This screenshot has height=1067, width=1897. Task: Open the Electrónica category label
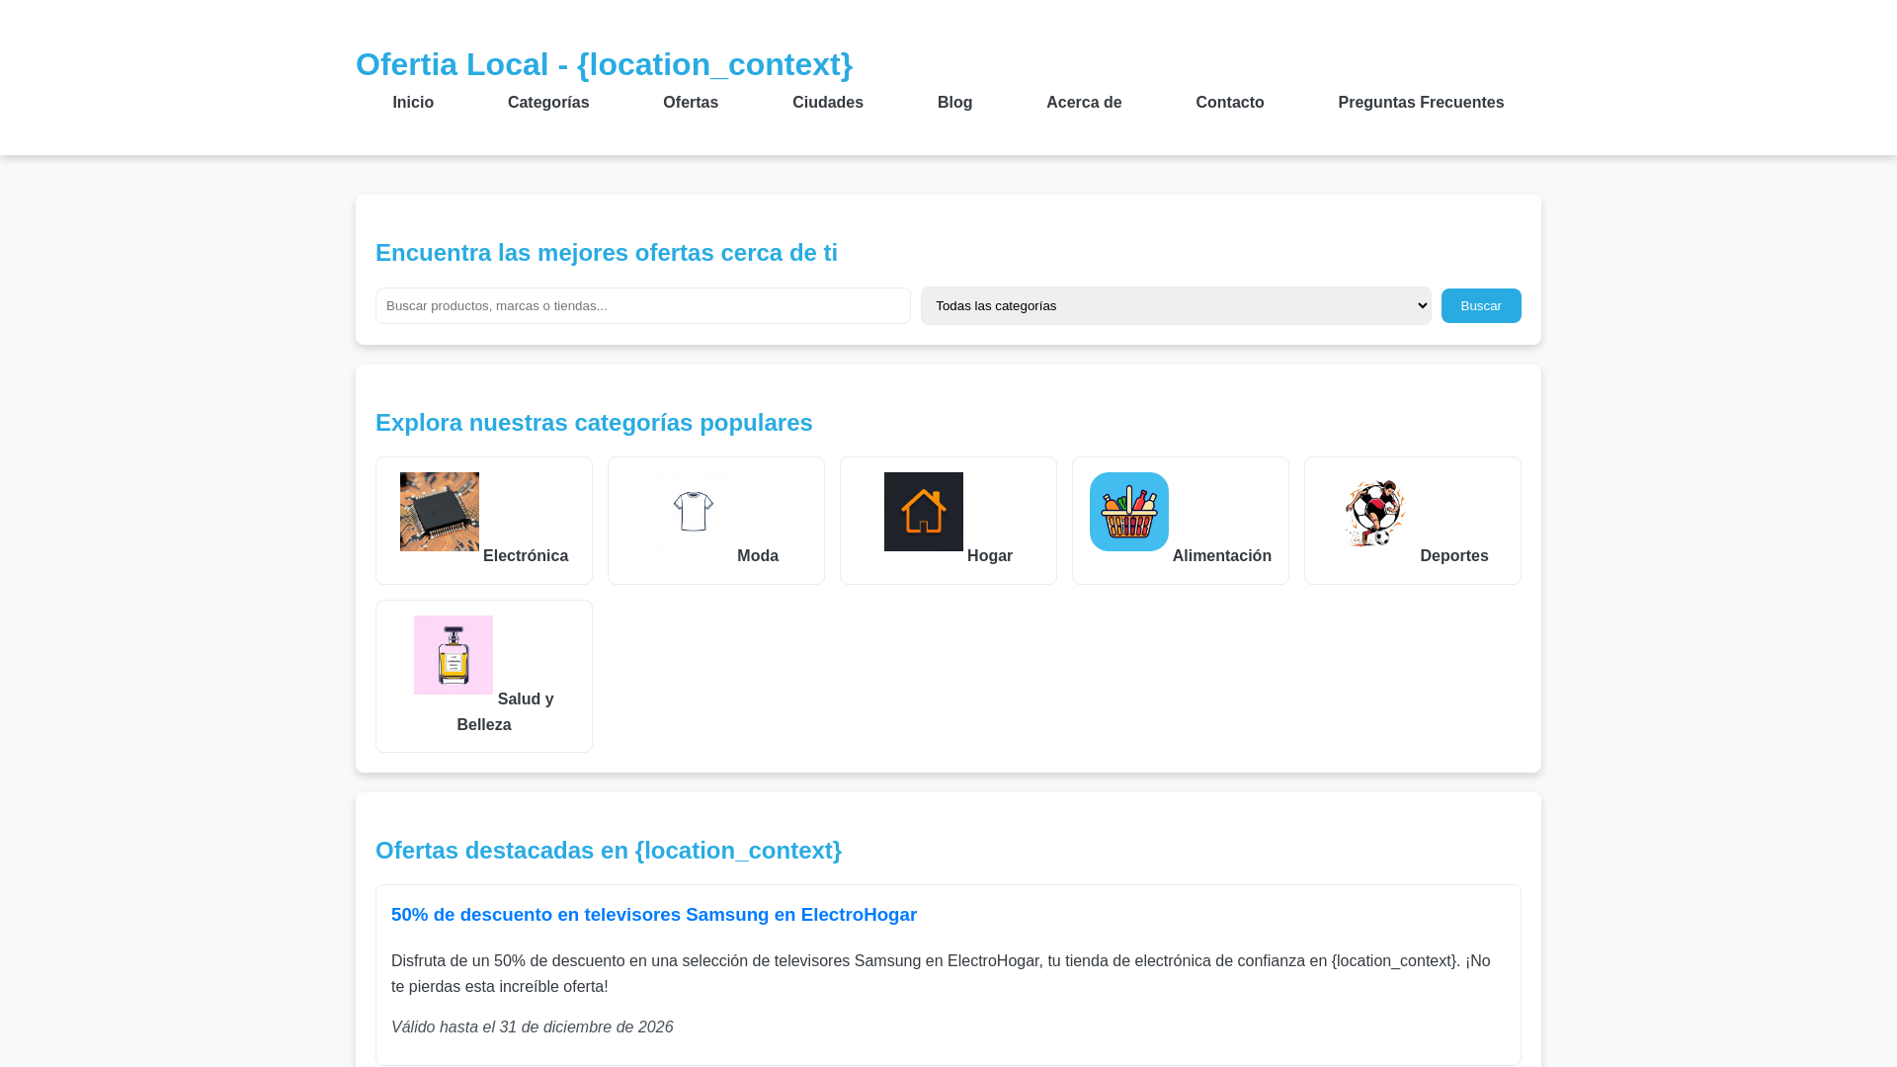526,556
